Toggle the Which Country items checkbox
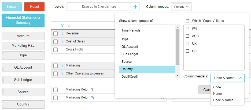 pyautogui.click(x=187, y=21)
